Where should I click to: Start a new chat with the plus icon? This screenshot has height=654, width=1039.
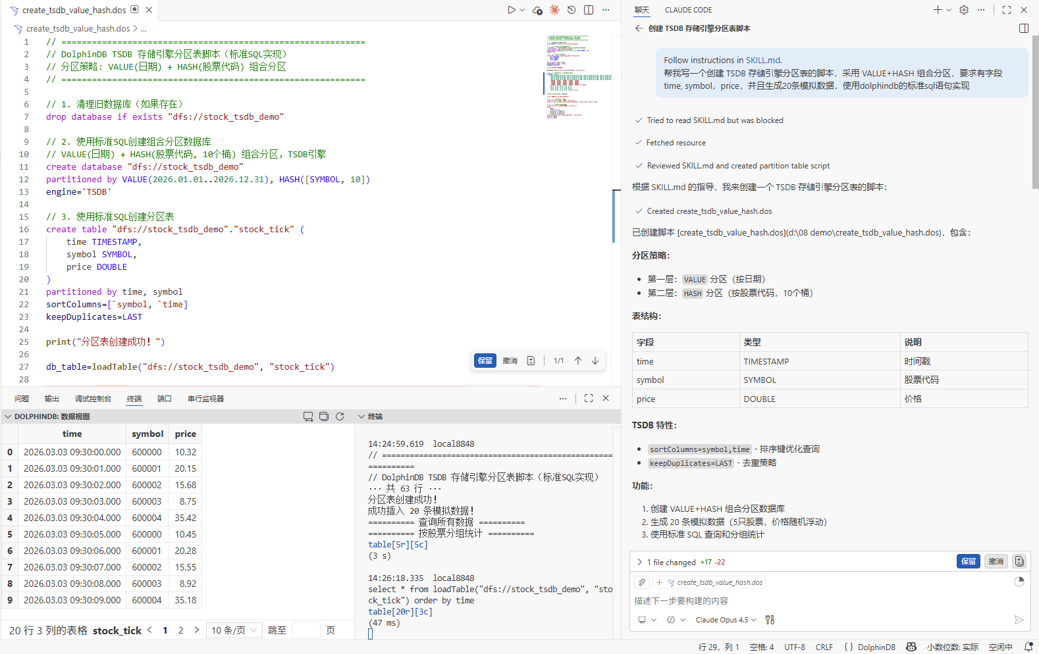938,10
